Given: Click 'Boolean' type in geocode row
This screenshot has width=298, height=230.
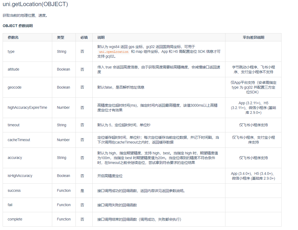Looking at the screenshot, I should tap(64, 87).
